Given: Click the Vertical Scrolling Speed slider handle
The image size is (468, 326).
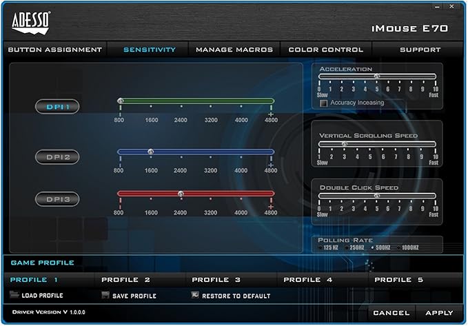Looking at the screenshot, I should (x=345, y=144).
